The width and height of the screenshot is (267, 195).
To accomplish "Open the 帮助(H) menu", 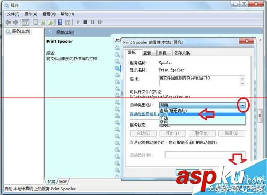I will click(x=67, y=14).
